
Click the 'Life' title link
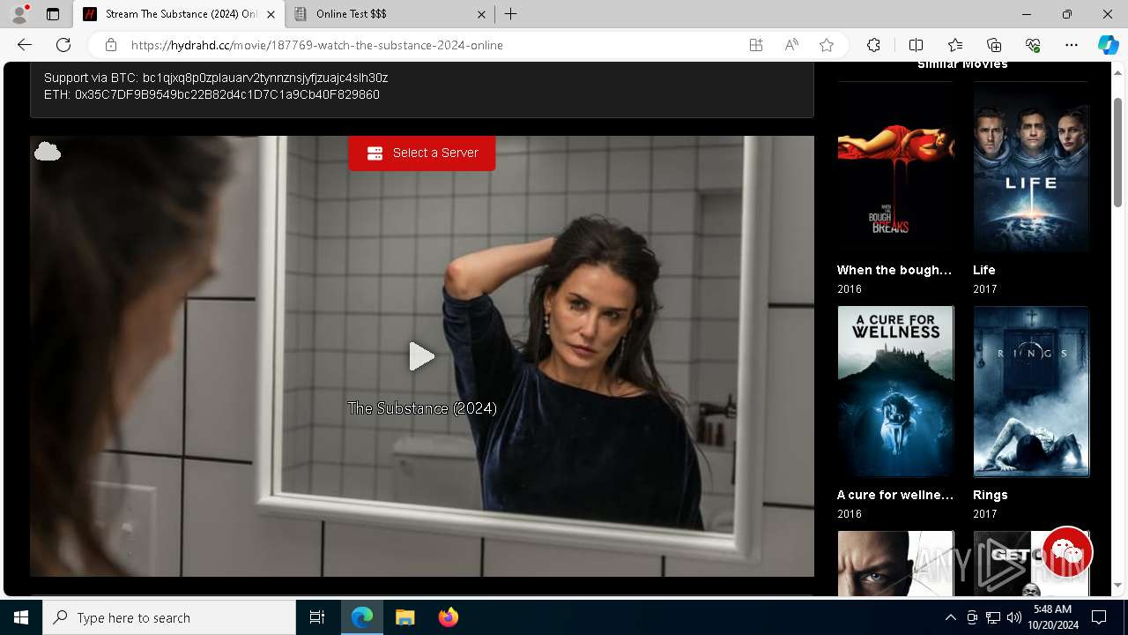tap(984, 270)
